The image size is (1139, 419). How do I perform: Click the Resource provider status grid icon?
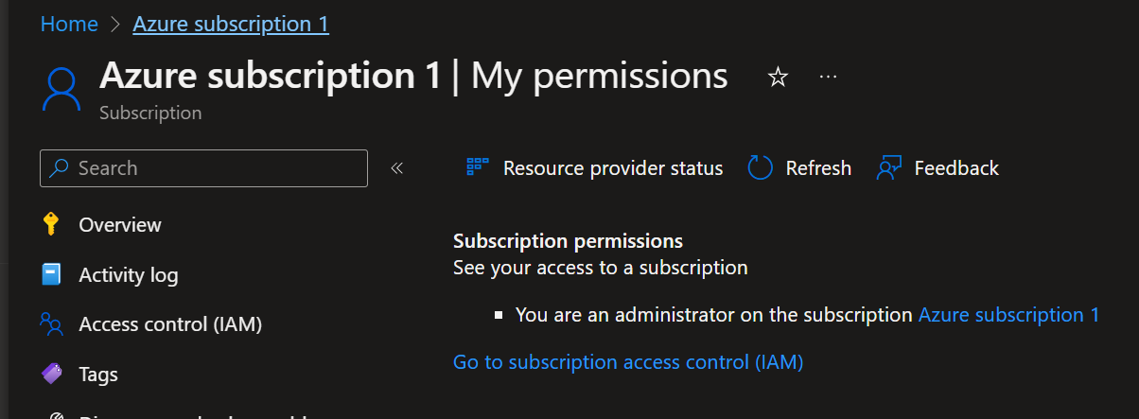coord(478,167)
